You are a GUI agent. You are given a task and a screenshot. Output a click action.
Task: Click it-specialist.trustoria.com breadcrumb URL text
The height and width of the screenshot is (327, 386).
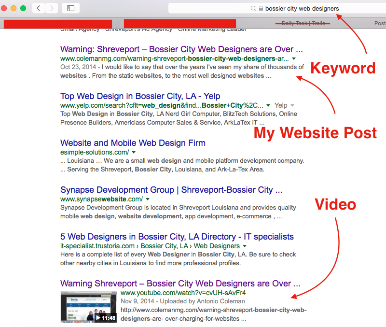(x=150, y=246)
